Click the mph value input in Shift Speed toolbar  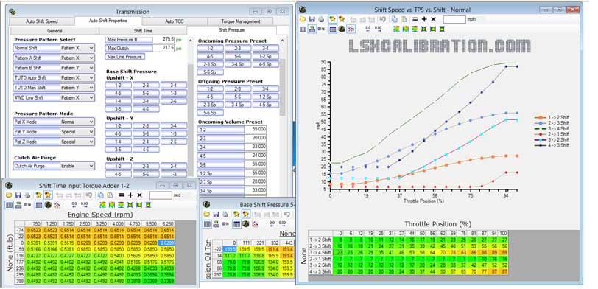454,19
